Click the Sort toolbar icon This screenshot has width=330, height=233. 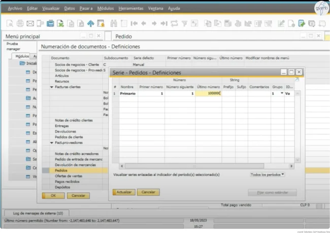pos(194,23)
